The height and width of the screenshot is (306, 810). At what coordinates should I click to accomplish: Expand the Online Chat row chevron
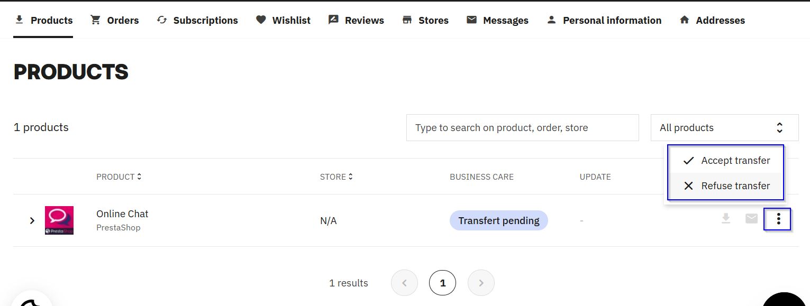[x=32, y=220]
